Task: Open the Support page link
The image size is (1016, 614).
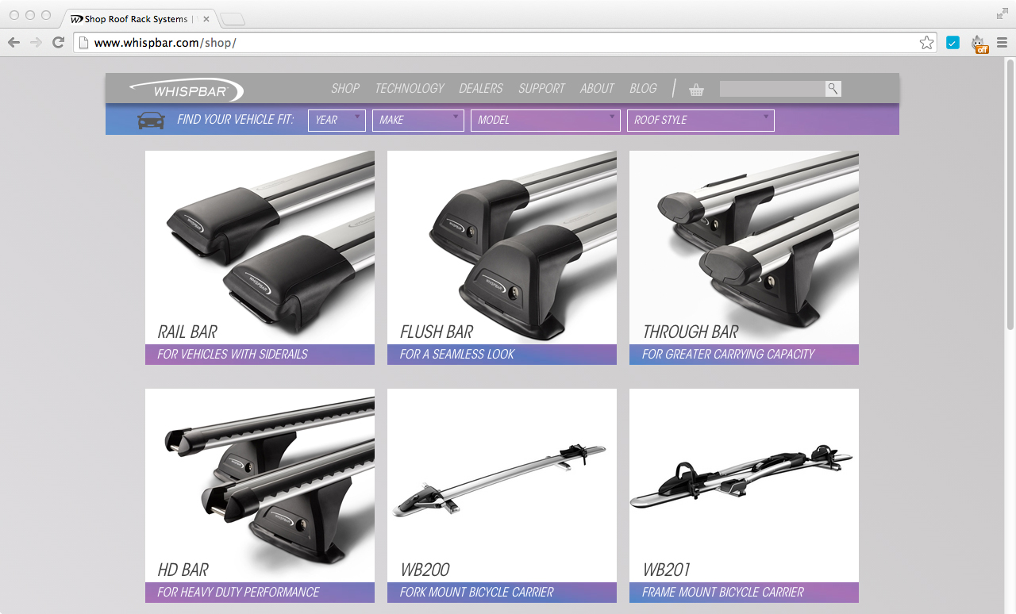Action: point(541,89)
